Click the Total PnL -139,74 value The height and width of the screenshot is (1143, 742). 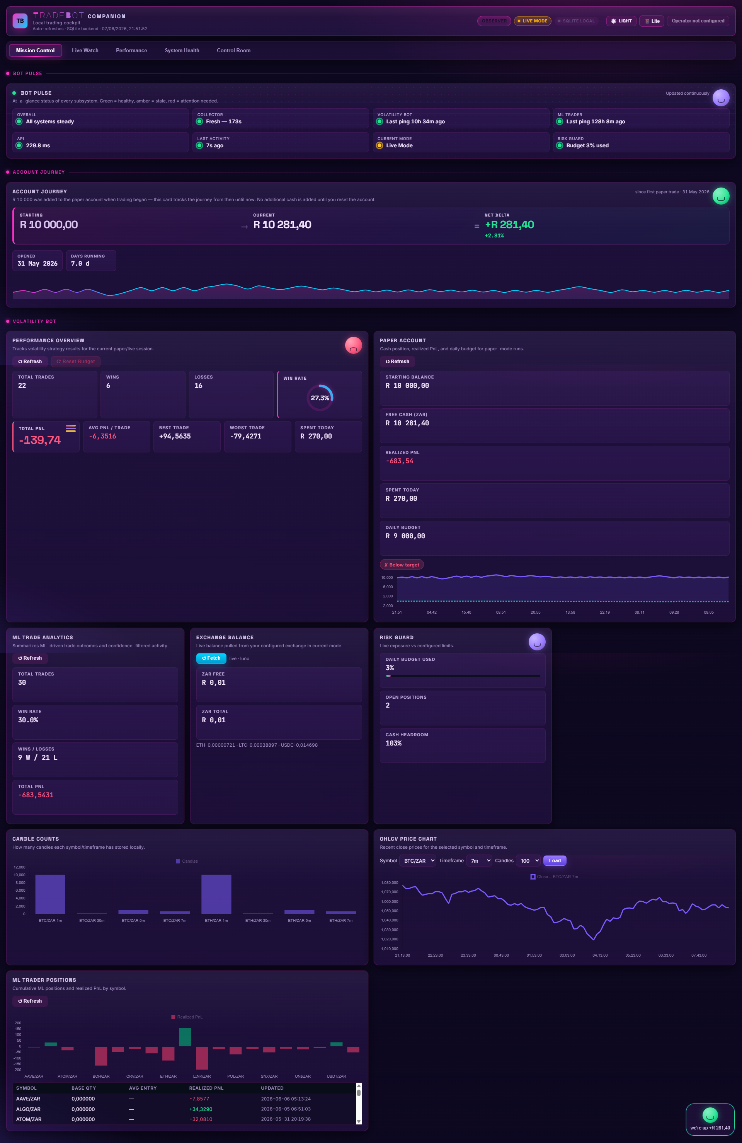tap(40, 440)
